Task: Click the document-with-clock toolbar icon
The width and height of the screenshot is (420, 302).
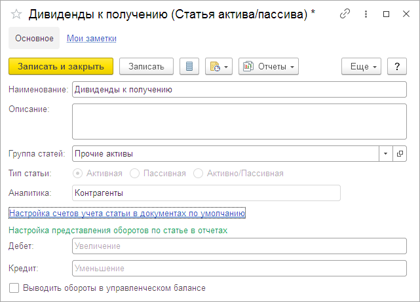Action: pos(219,66)
